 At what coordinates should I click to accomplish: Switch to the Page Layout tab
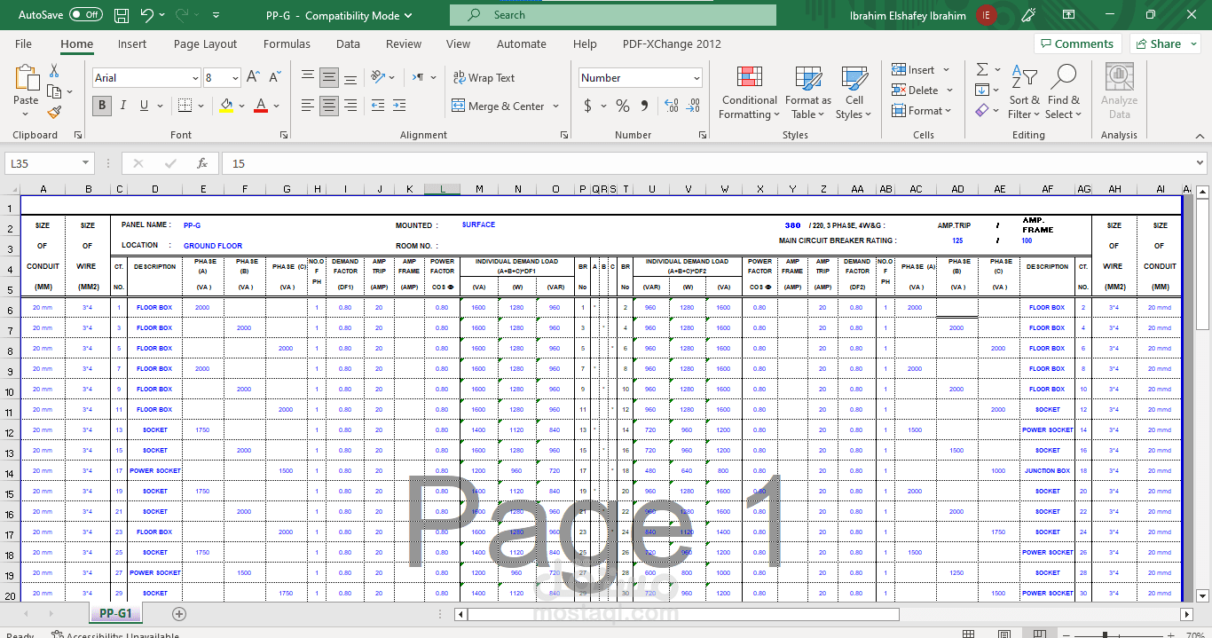pos(205,43)
